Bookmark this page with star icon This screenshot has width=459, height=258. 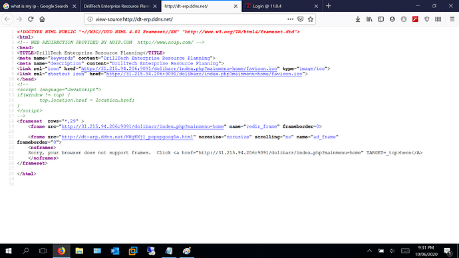point(311,19)
